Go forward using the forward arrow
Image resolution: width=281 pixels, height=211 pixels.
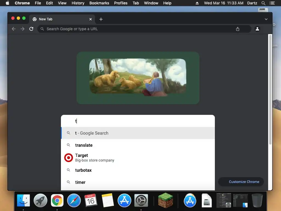(x=23, y=29)
